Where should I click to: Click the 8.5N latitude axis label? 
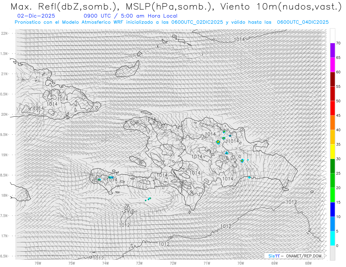[x=4, y=175]
